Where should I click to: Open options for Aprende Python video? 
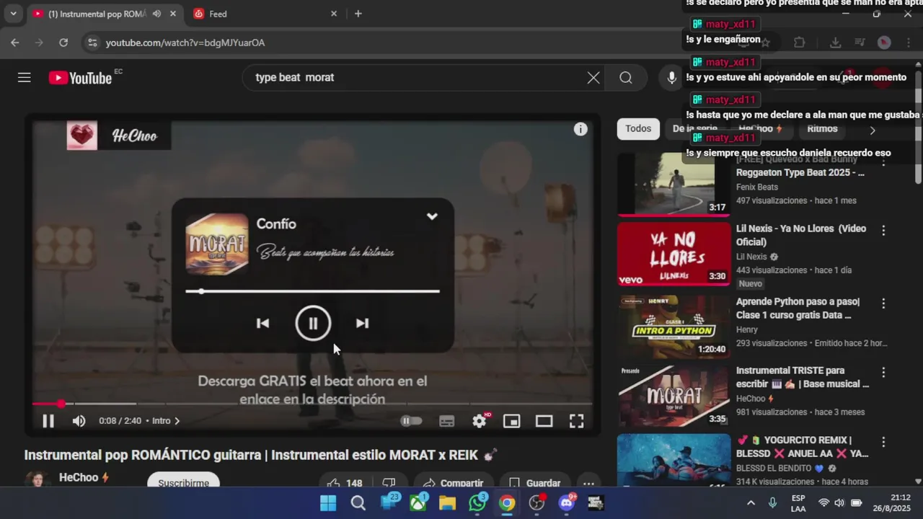(883, 303)
